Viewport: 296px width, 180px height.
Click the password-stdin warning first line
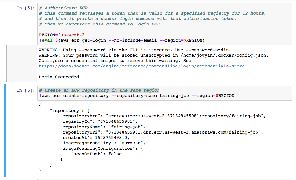135,50
